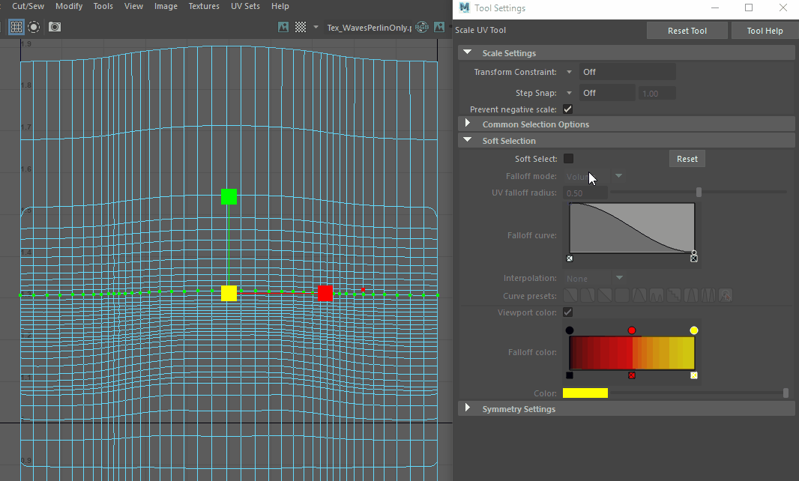Disable Prevent negative scale checkbox
Screen dimensions: 799x481
click(568, 109)
